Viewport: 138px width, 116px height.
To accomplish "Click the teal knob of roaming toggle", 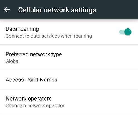I will pos(128,32).
